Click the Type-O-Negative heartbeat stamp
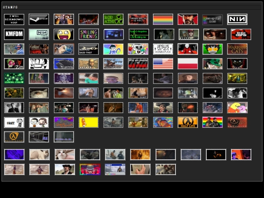The image size is (264, 198). click(x=139, y=34)
